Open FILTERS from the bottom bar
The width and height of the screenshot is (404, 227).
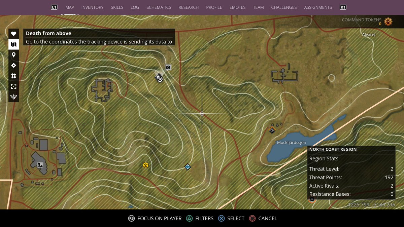pos(204,218)
